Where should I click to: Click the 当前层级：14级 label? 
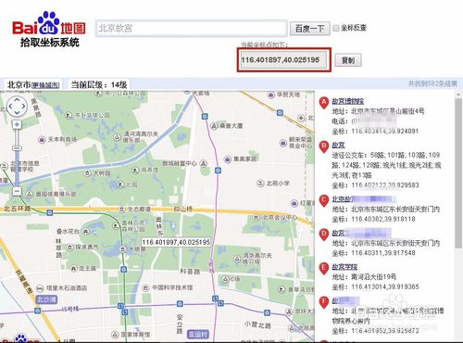click(99, 84)
